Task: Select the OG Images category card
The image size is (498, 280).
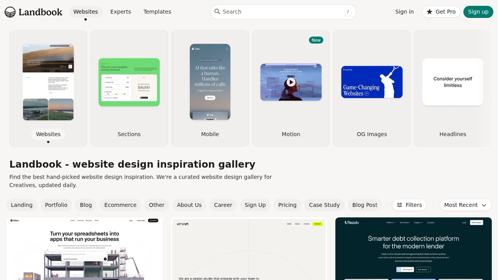Action: point(372,88)
